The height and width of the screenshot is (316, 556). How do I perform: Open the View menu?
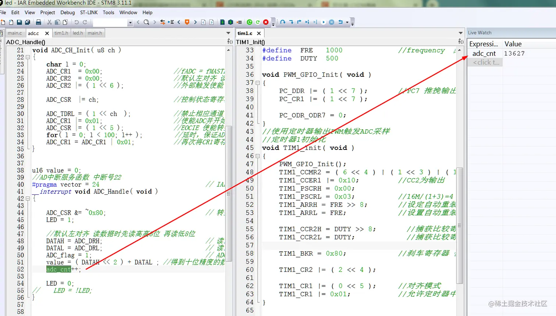click(x=30, y=12)
